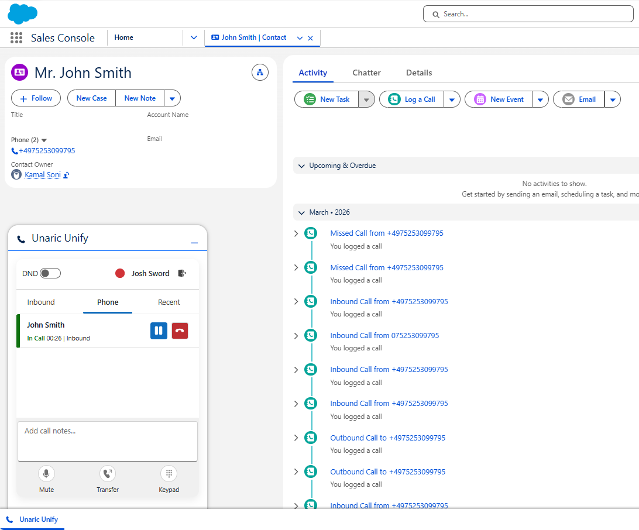
Task: Click first Missed Call timeline icon
Action: pyautogui.click(x=311, y=233)
